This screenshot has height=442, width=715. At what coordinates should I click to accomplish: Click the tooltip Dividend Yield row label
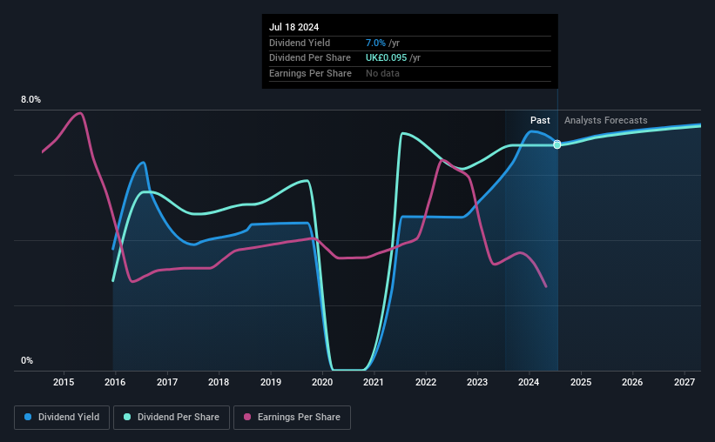(x=299, y=43)
